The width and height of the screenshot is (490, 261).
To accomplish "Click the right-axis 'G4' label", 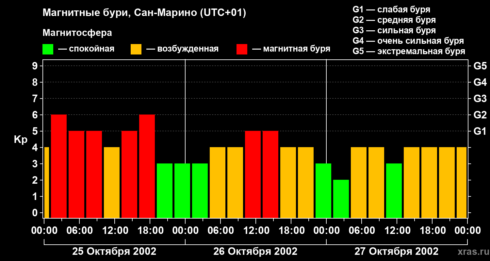I will [x=480, y=83].
